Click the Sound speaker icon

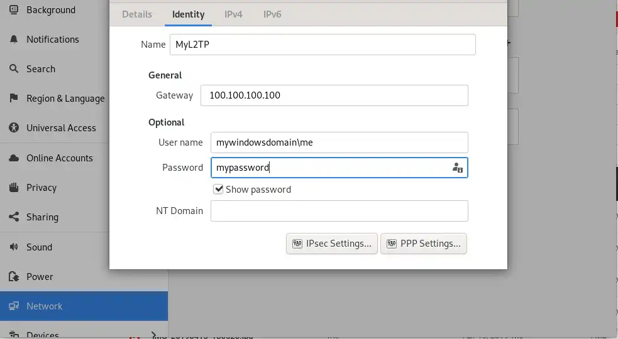click(x=14, y=247)
